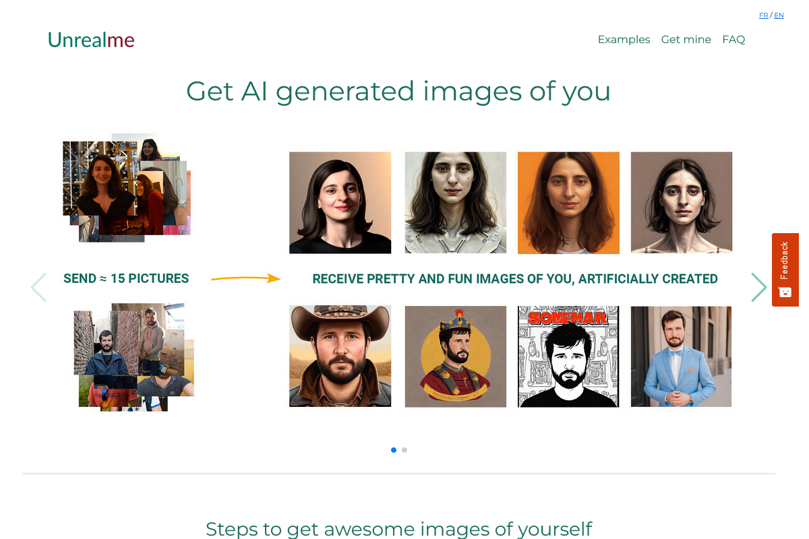809x539 pixels.
Task: Open the Examples menu item
Action: [624, 40]
